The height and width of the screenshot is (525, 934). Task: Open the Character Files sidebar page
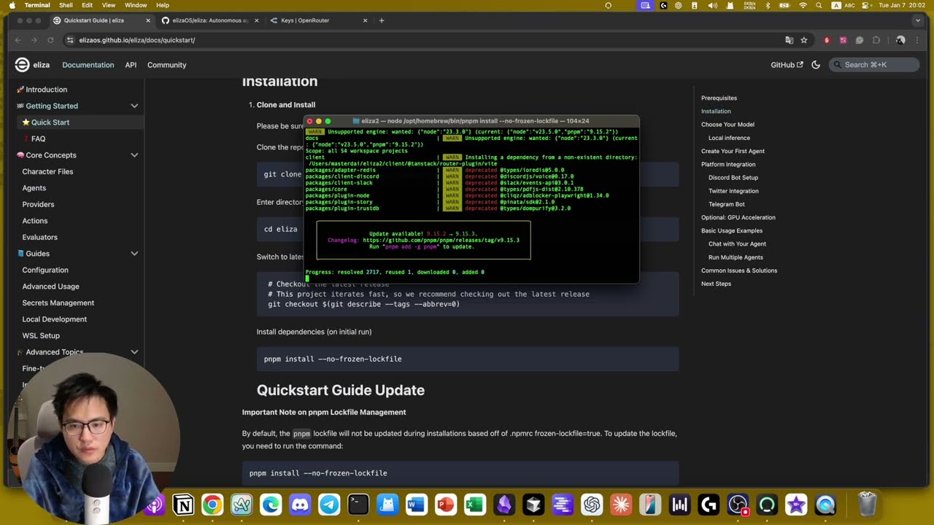(x=47, y=171)
